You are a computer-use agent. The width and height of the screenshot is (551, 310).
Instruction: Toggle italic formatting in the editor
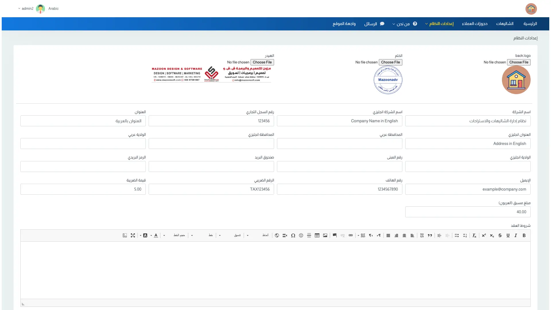click(x=516, y=235)
